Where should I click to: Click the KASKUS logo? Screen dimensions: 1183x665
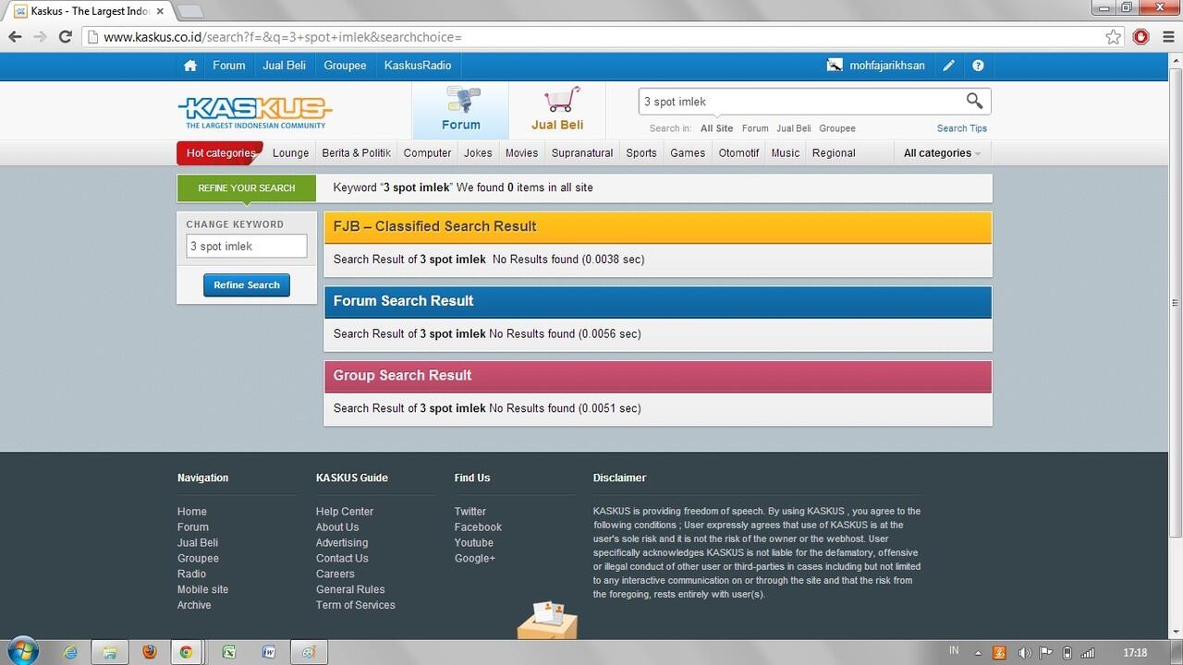pos(255,112)
